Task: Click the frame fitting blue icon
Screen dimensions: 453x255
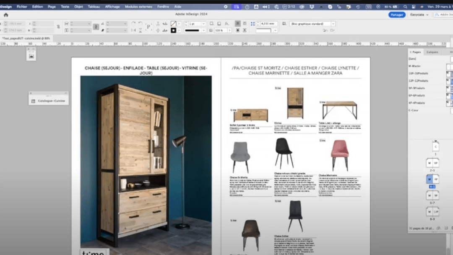Action: 253,23
